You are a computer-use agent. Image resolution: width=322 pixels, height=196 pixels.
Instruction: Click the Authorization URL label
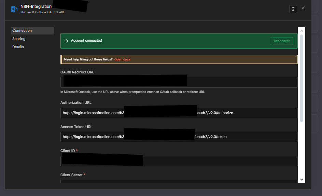[76, 102]
